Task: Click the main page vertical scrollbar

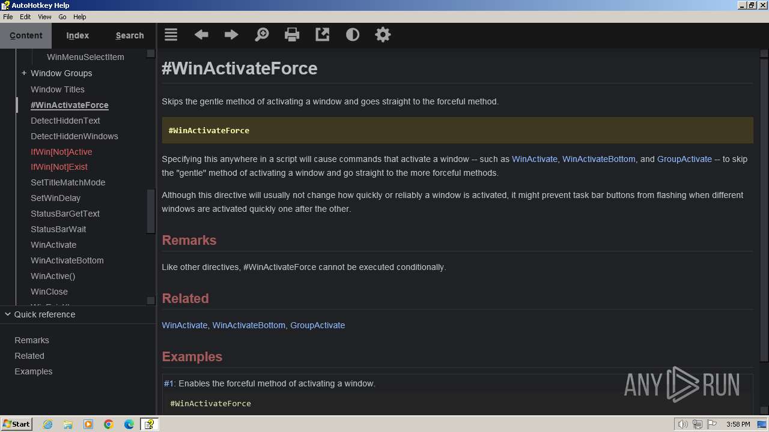Action: [x=764, y=210]
